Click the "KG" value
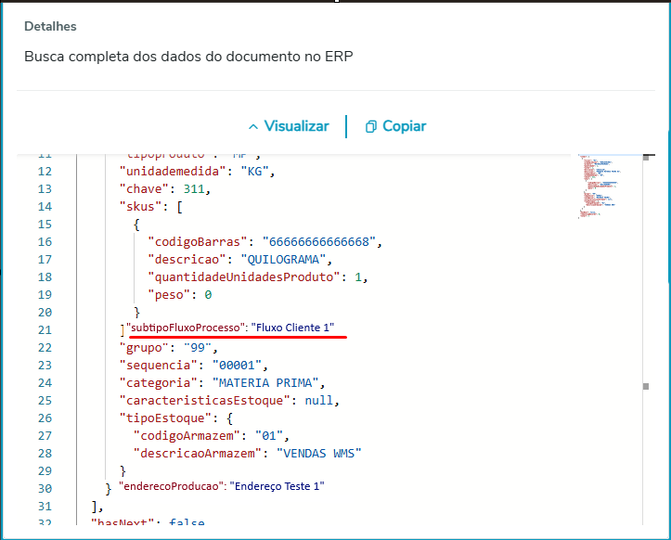This screenshot has height=540, width=671. pyautogui.click(x=255, y=172)
